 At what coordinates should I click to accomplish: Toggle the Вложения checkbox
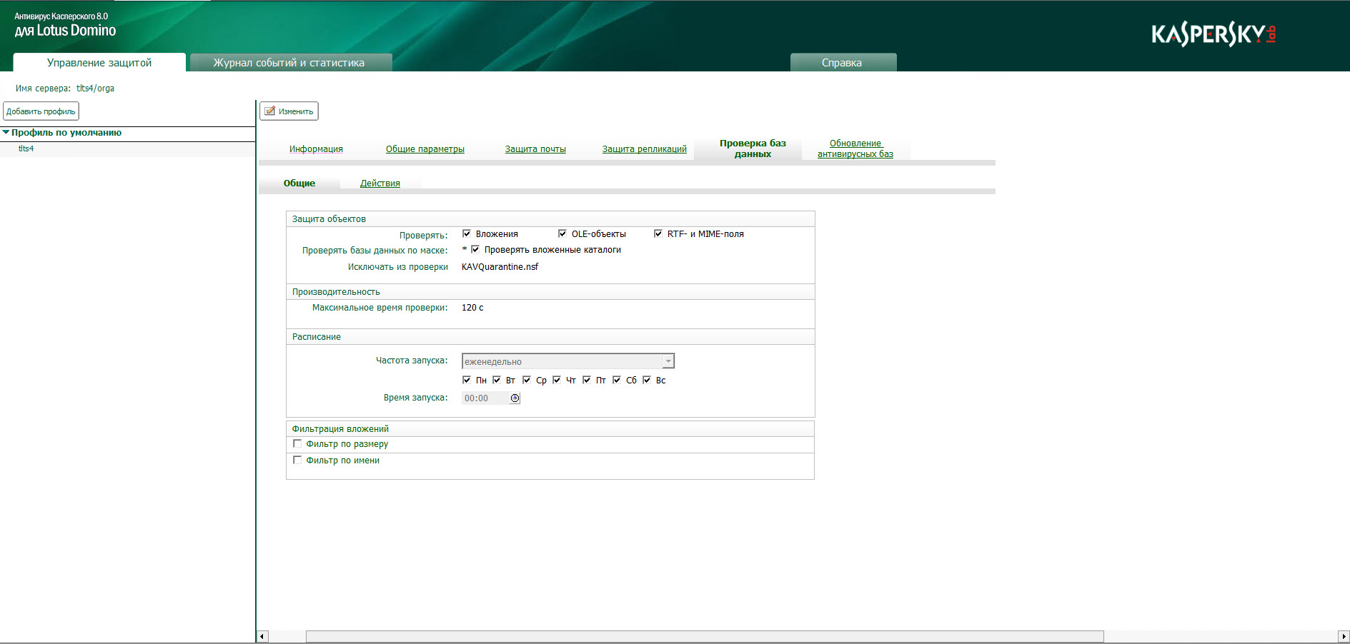467,233
